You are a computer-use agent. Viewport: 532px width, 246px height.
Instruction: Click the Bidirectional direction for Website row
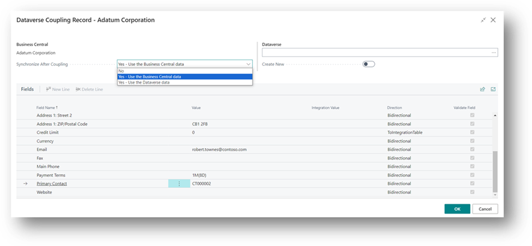pyautogui.click(x=399, y=192)
